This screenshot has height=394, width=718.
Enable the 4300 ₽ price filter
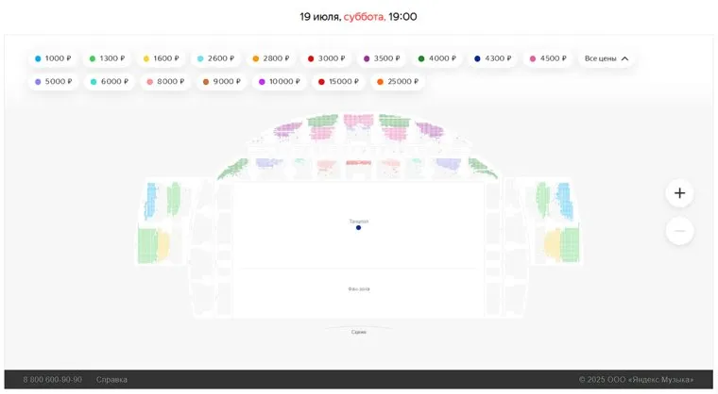pos(492,58)
